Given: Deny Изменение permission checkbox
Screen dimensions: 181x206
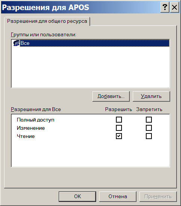Looking at the screenshot, I should click(149, 128).
